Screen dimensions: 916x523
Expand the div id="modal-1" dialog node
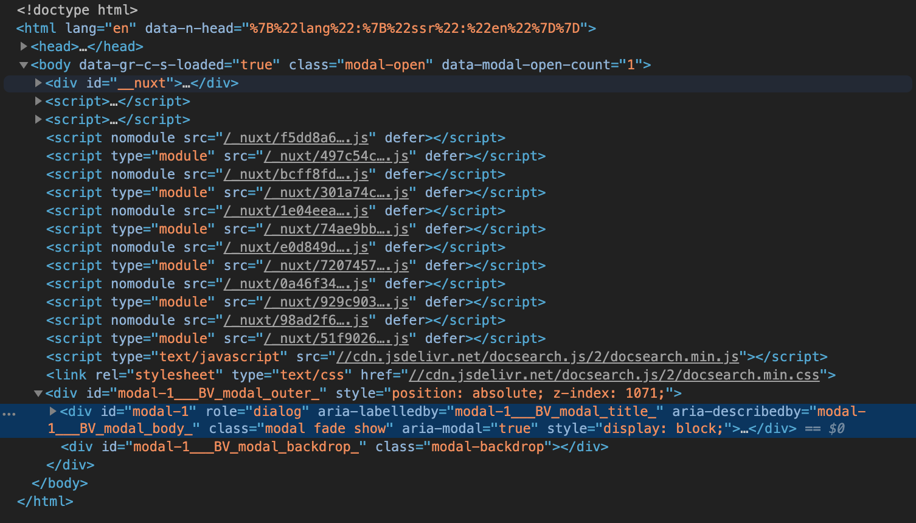[x=53, y=411]
